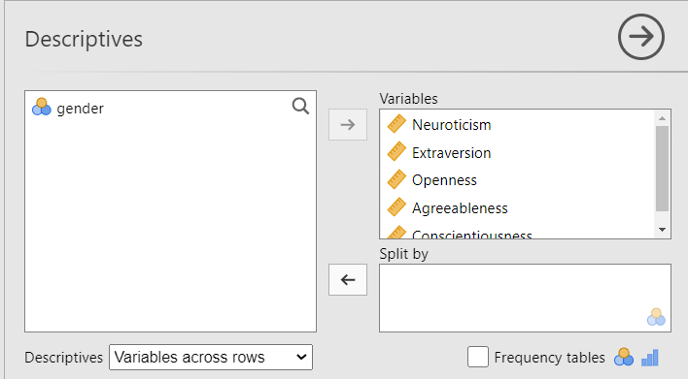Screen dimensions: 688x379
Task: Click nominal icon beside Frequency tables
Action: 624,357
